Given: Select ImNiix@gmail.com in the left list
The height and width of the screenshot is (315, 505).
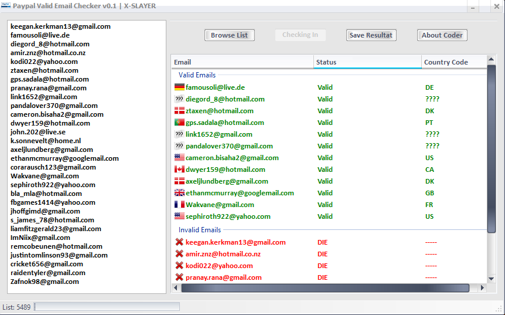Looking at the screenshot, I should pyautogui.click(x=40, y=238).
